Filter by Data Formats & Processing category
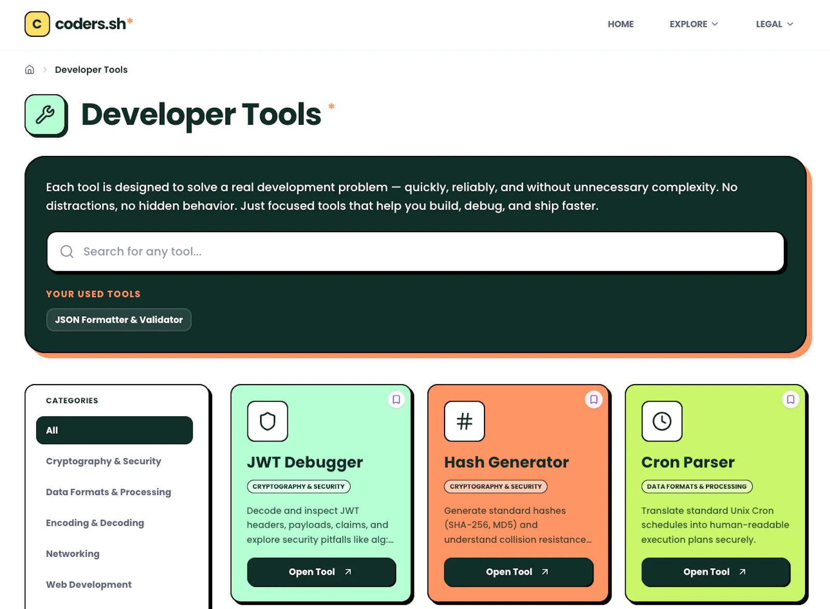830x609 pixels. (x=108, y=492)
